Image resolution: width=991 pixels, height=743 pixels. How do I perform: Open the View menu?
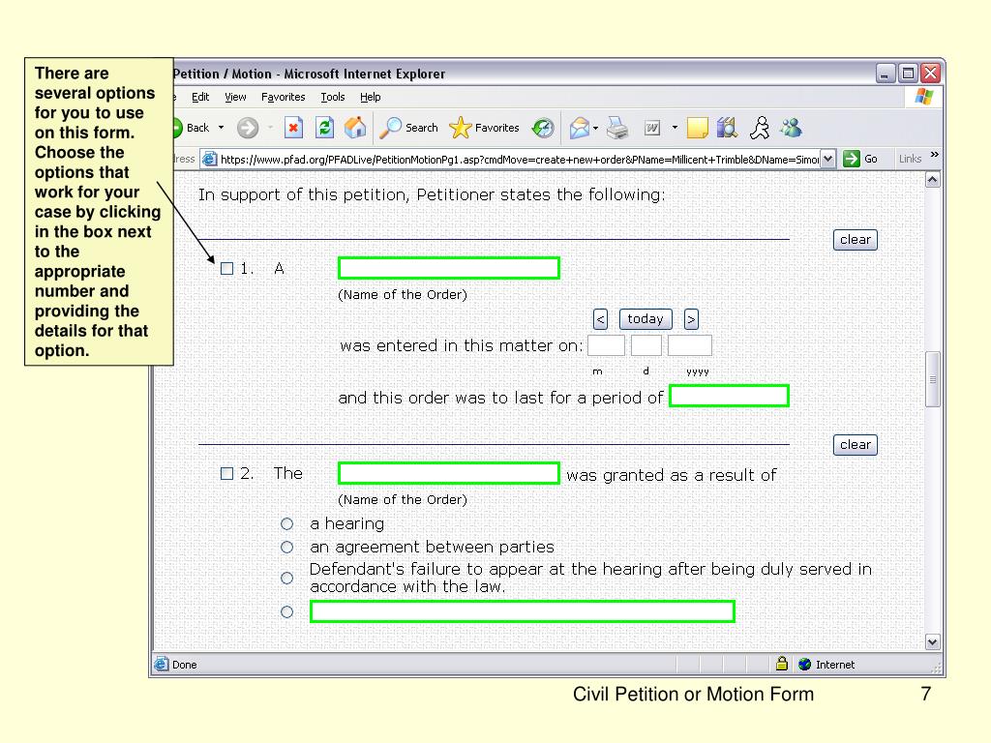point(235,97)
